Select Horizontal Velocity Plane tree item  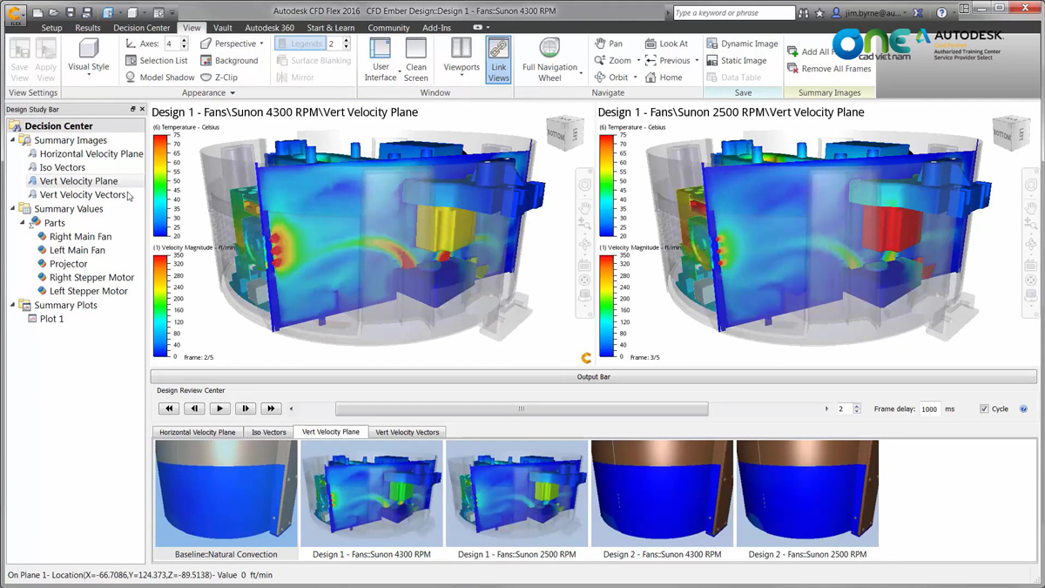click(91, 154)
